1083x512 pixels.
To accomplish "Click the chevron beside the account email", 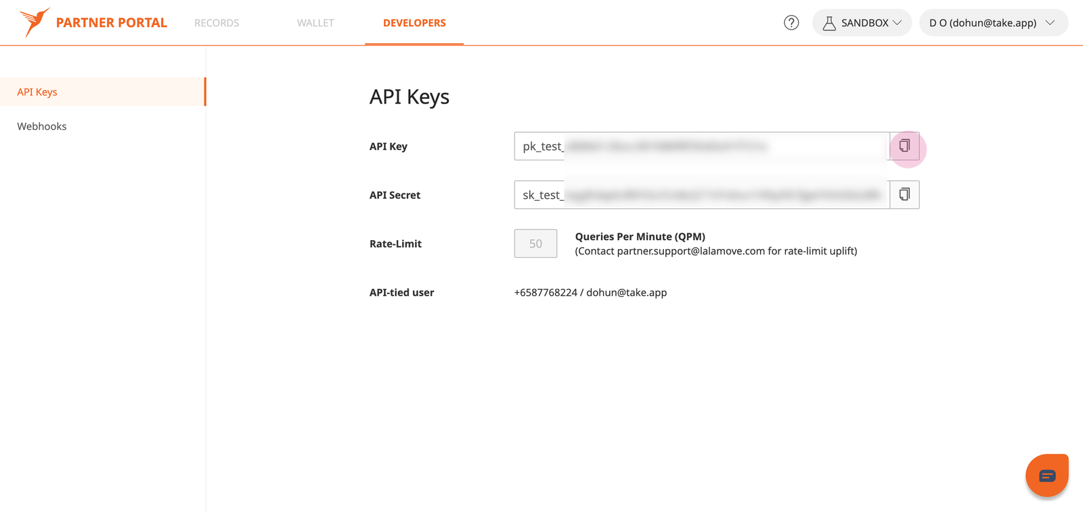I will pyautogui.click(x=1051, y=23).
